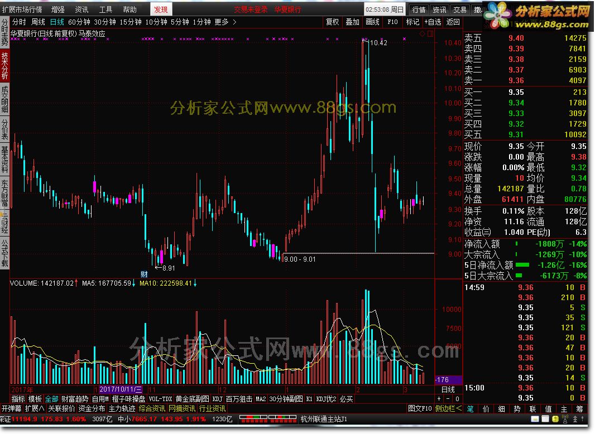Switch to 1分钟 period

pos(202,22)
